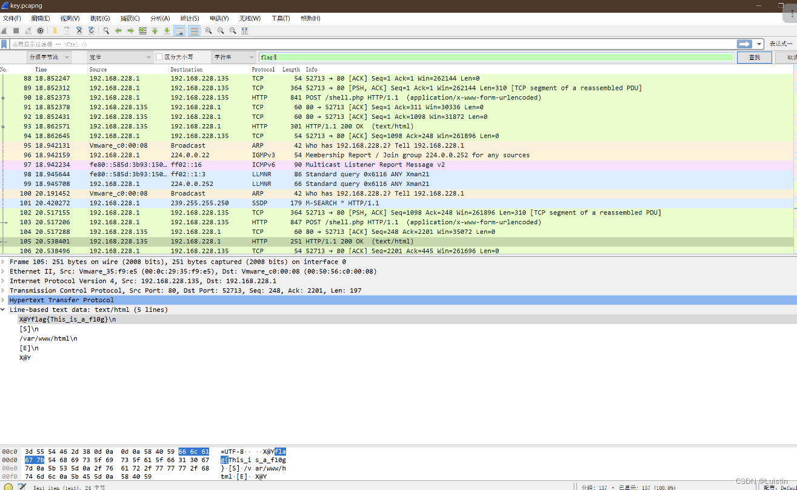Image resolution: width=797 pixels, height=490 pixels.
Task: Toggle packet list colorization
Action: coord(196,30)
